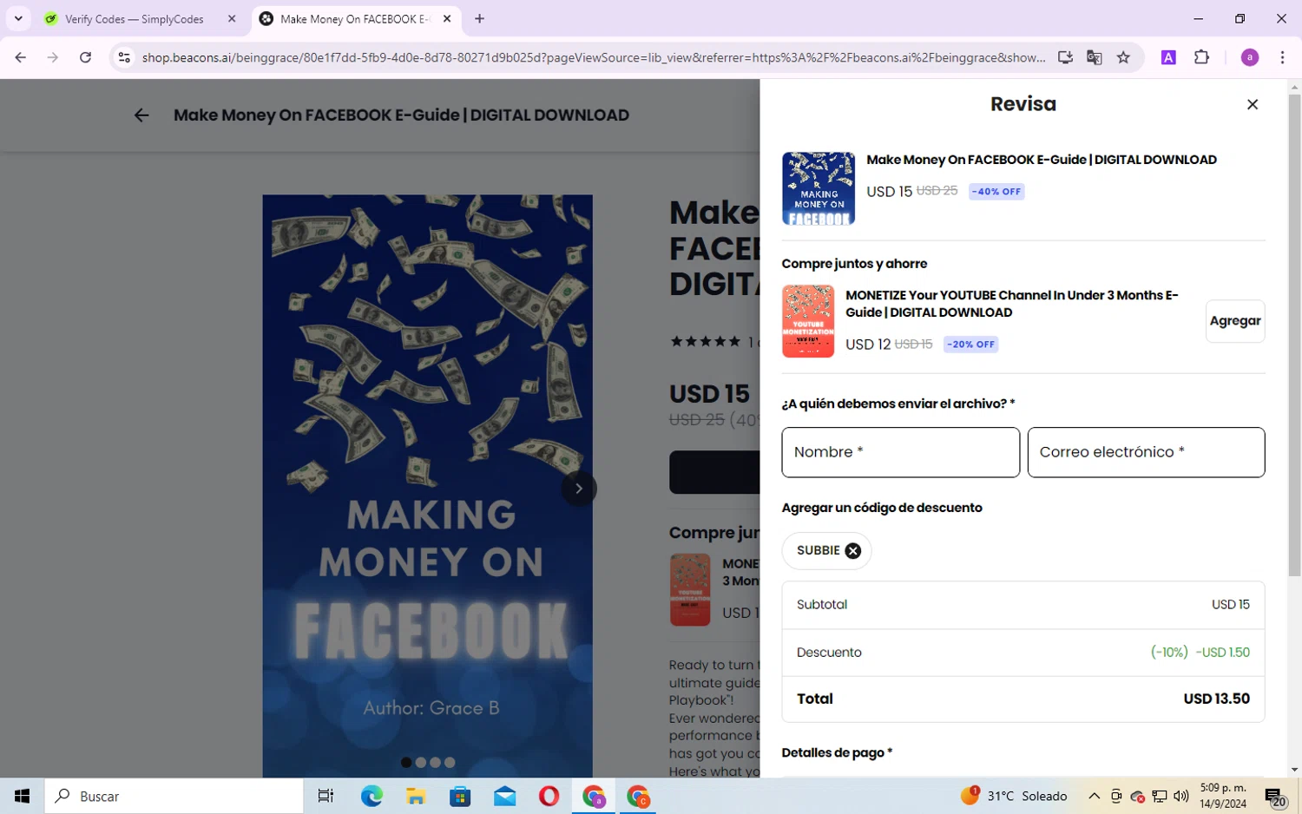1302x814 pixels.
Task: Open the network icon in system tray
Action: click(x=1160, y=796)
